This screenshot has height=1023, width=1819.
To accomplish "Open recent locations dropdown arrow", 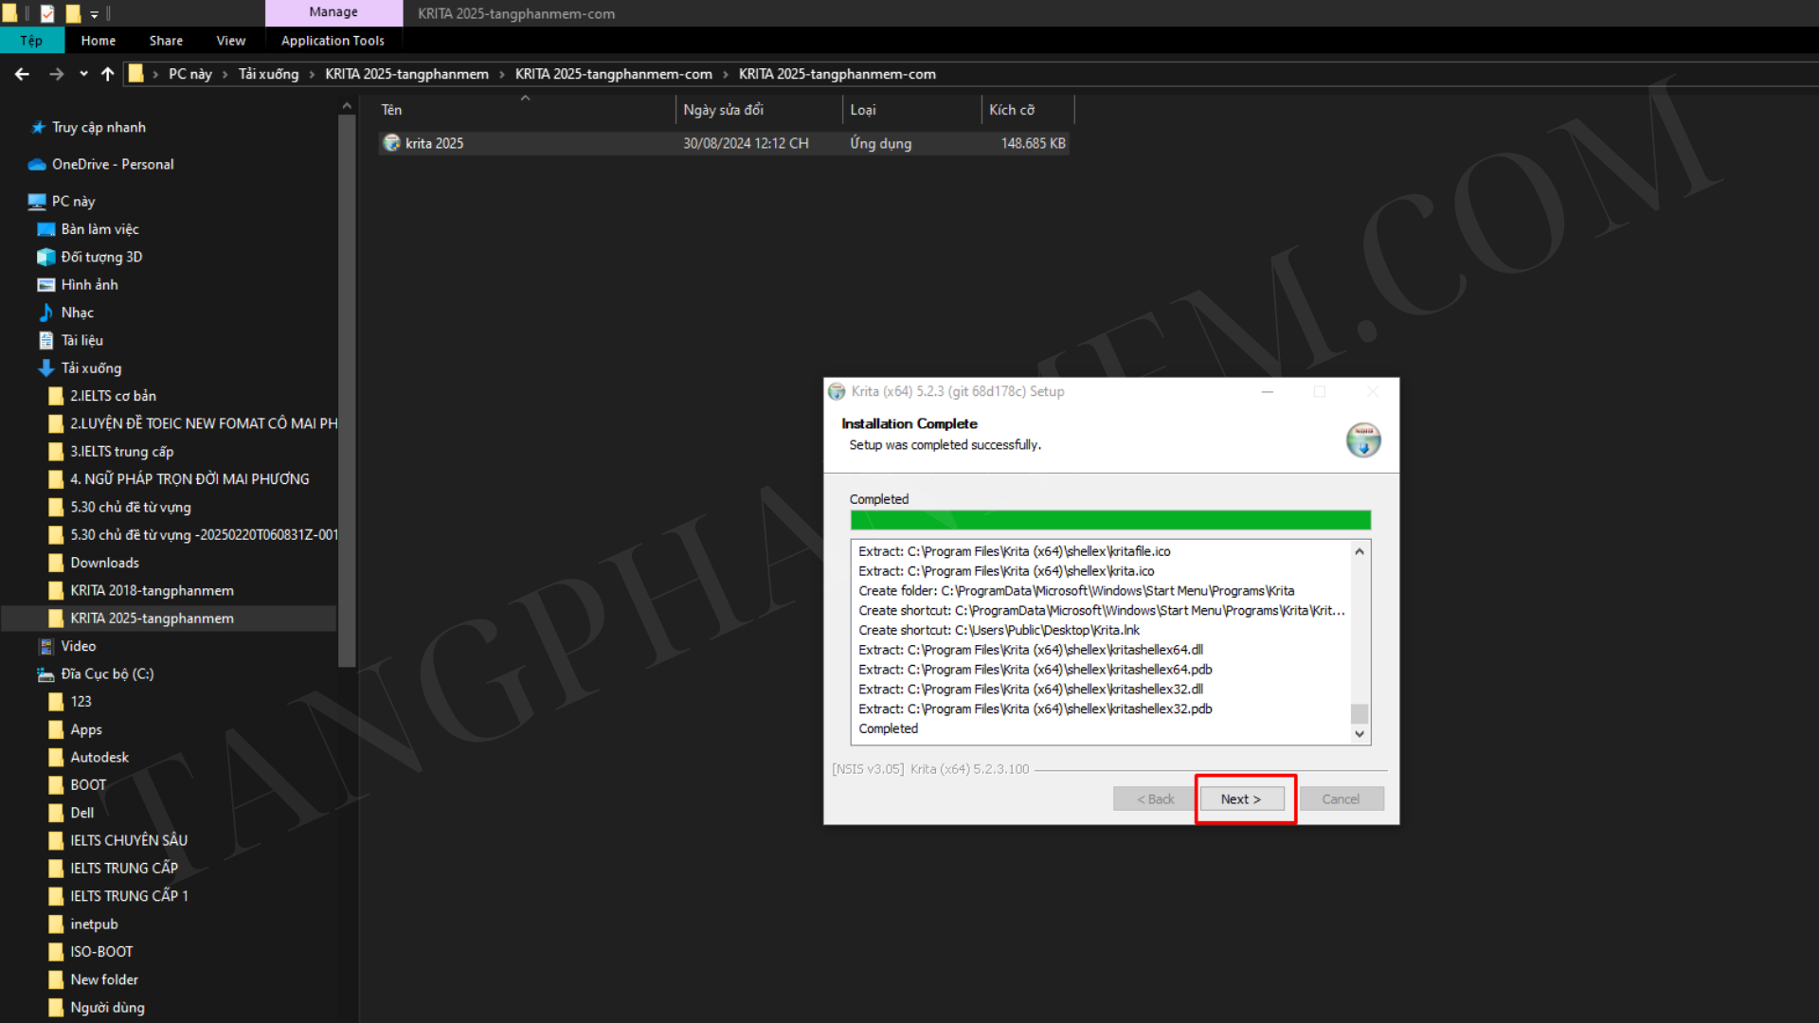I will tap(83, 74).
